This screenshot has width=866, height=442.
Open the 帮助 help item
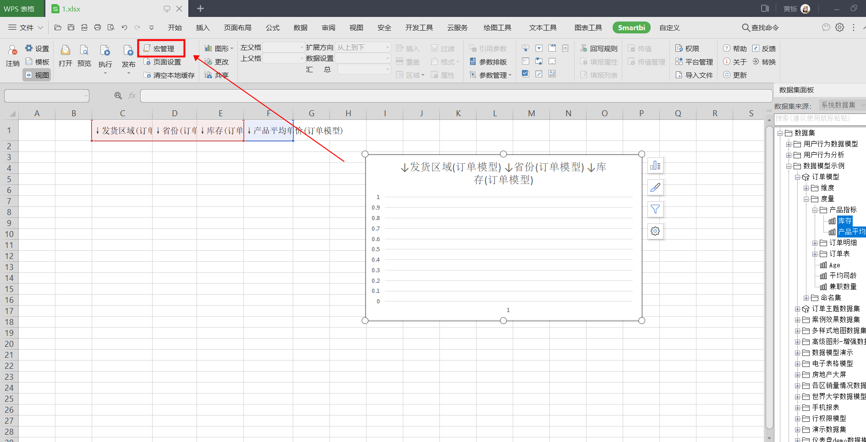tap(735, 49)
